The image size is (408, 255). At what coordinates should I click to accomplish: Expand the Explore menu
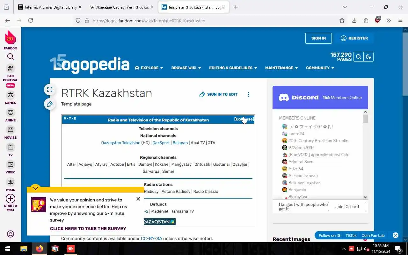pyautogui.click(x=149, y=68)
